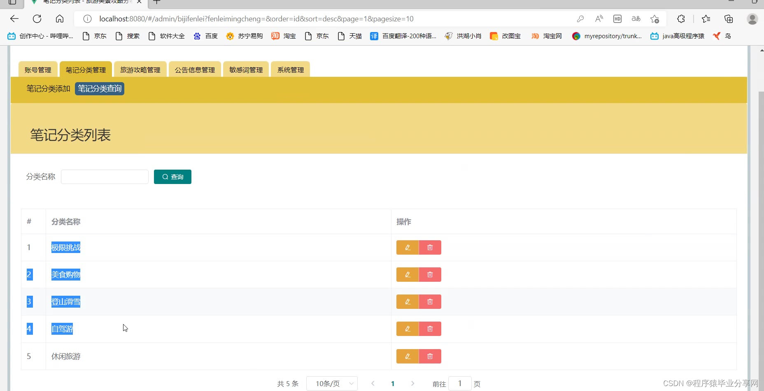764x391 pixels.
Task: Delete the 美食购物 category row
Action: coord(430,274)
